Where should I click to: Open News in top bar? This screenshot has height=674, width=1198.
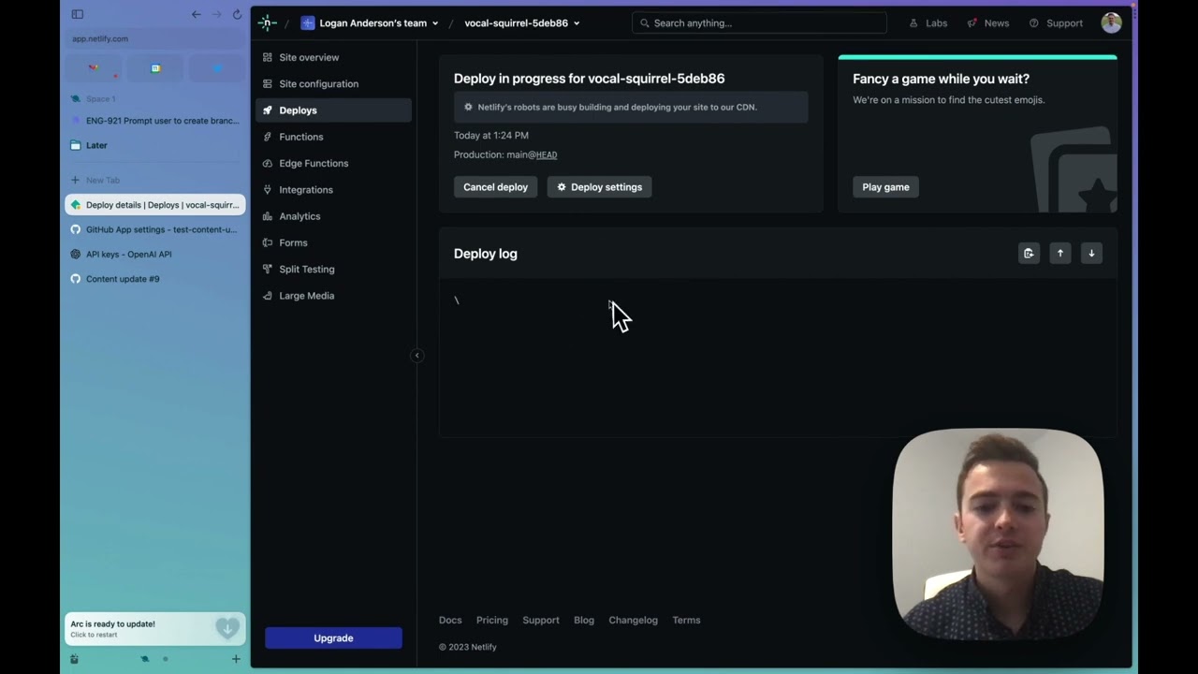pyautogui.click(x=988, y=22)
